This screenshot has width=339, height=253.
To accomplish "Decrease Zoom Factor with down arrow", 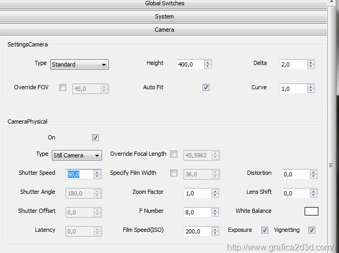I will pos(215,195).
